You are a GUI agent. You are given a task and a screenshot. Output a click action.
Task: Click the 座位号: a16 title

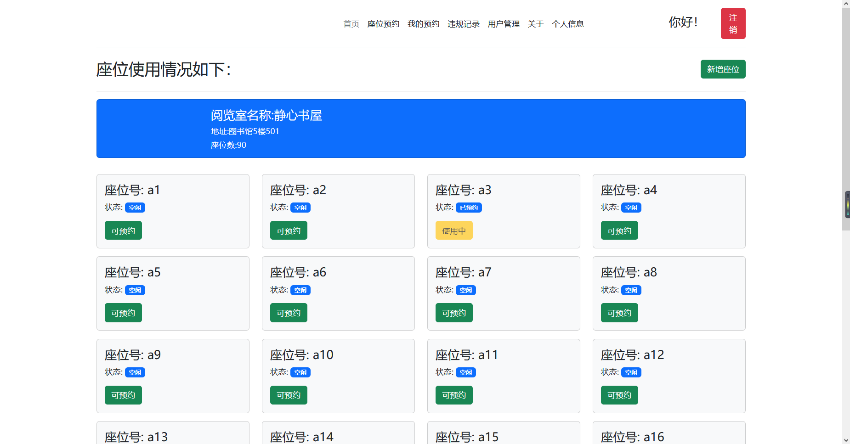point(633,437)
